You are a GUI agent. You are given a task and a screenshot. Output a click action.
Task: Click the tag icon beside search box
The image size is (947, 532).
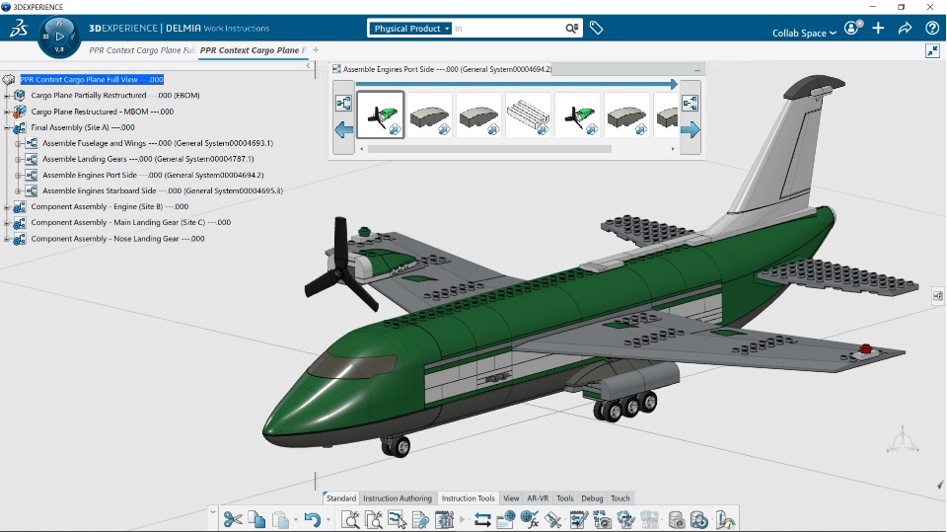596,28
